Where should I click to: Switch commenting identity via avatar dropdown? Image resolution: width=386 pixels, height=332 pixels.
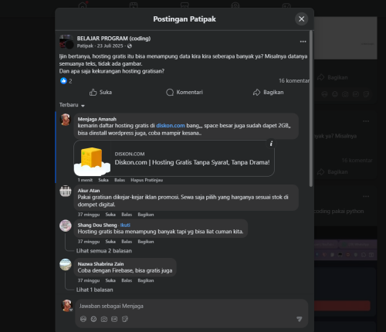[x=67, y=305]
